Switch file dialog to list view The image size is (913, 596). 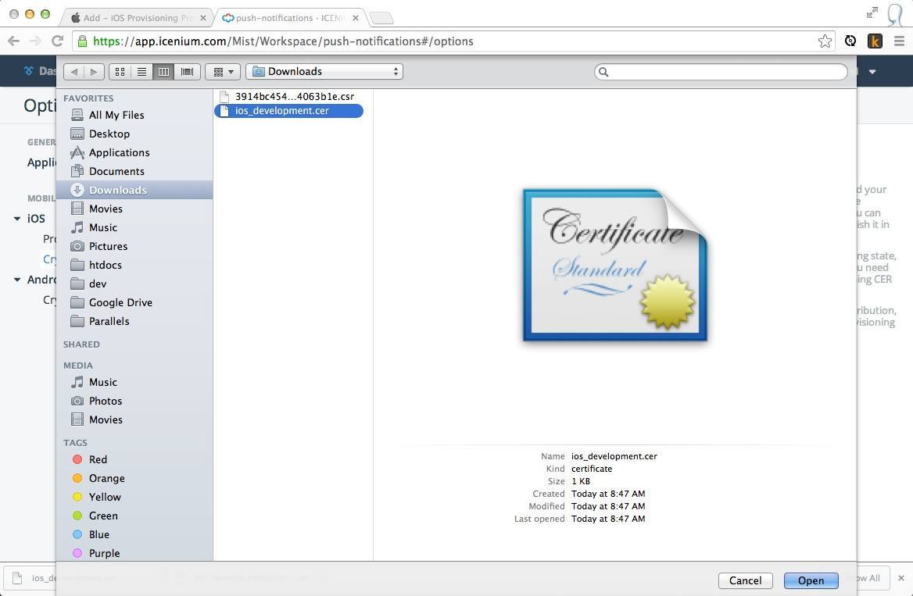[141, 72]
